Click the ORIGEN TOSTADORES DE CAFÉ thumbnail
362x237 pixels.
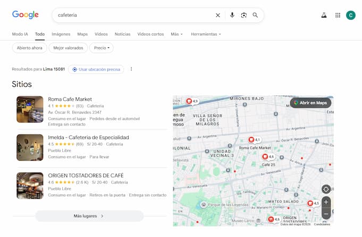tap(30, 186)
